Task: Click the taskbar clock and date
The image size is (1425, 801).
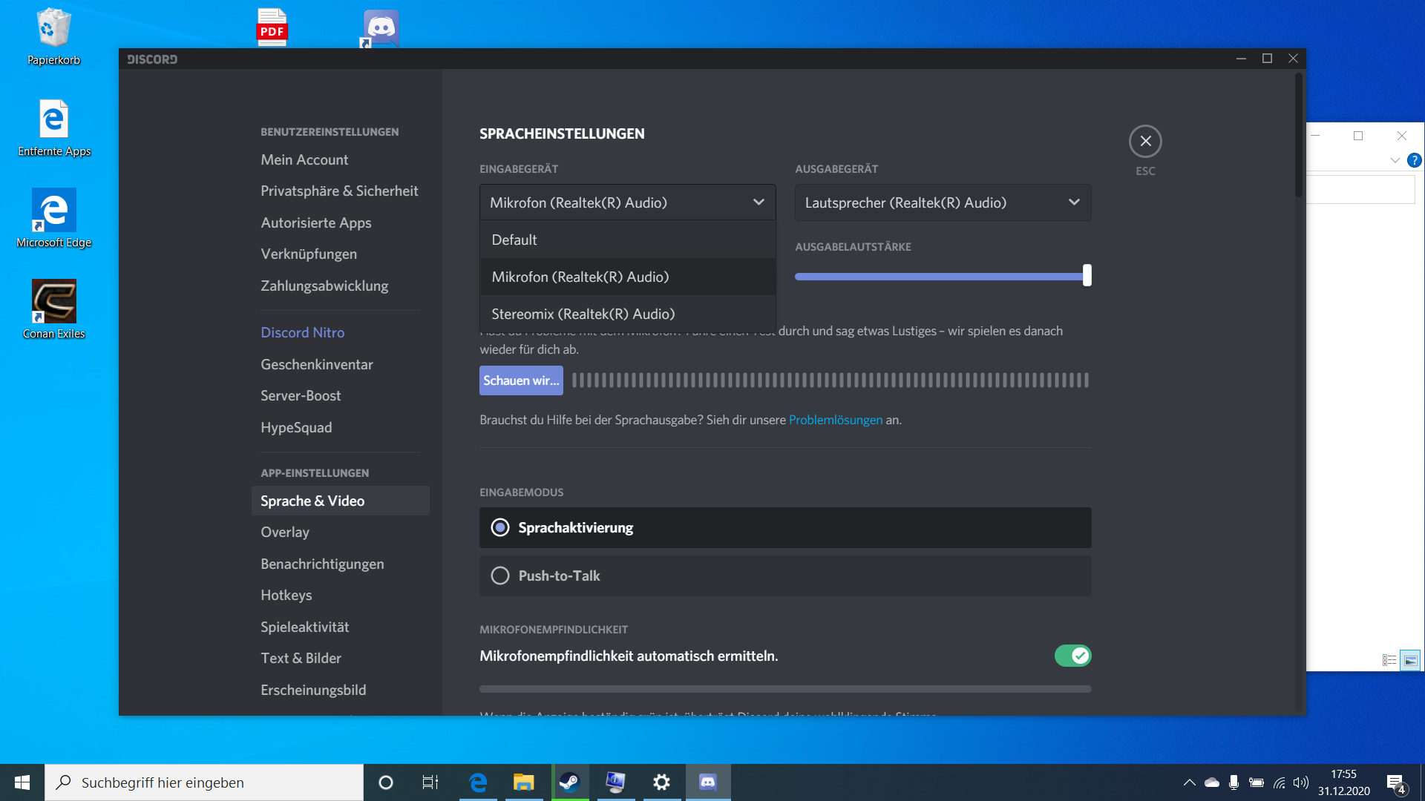Action: (1343, 782)
